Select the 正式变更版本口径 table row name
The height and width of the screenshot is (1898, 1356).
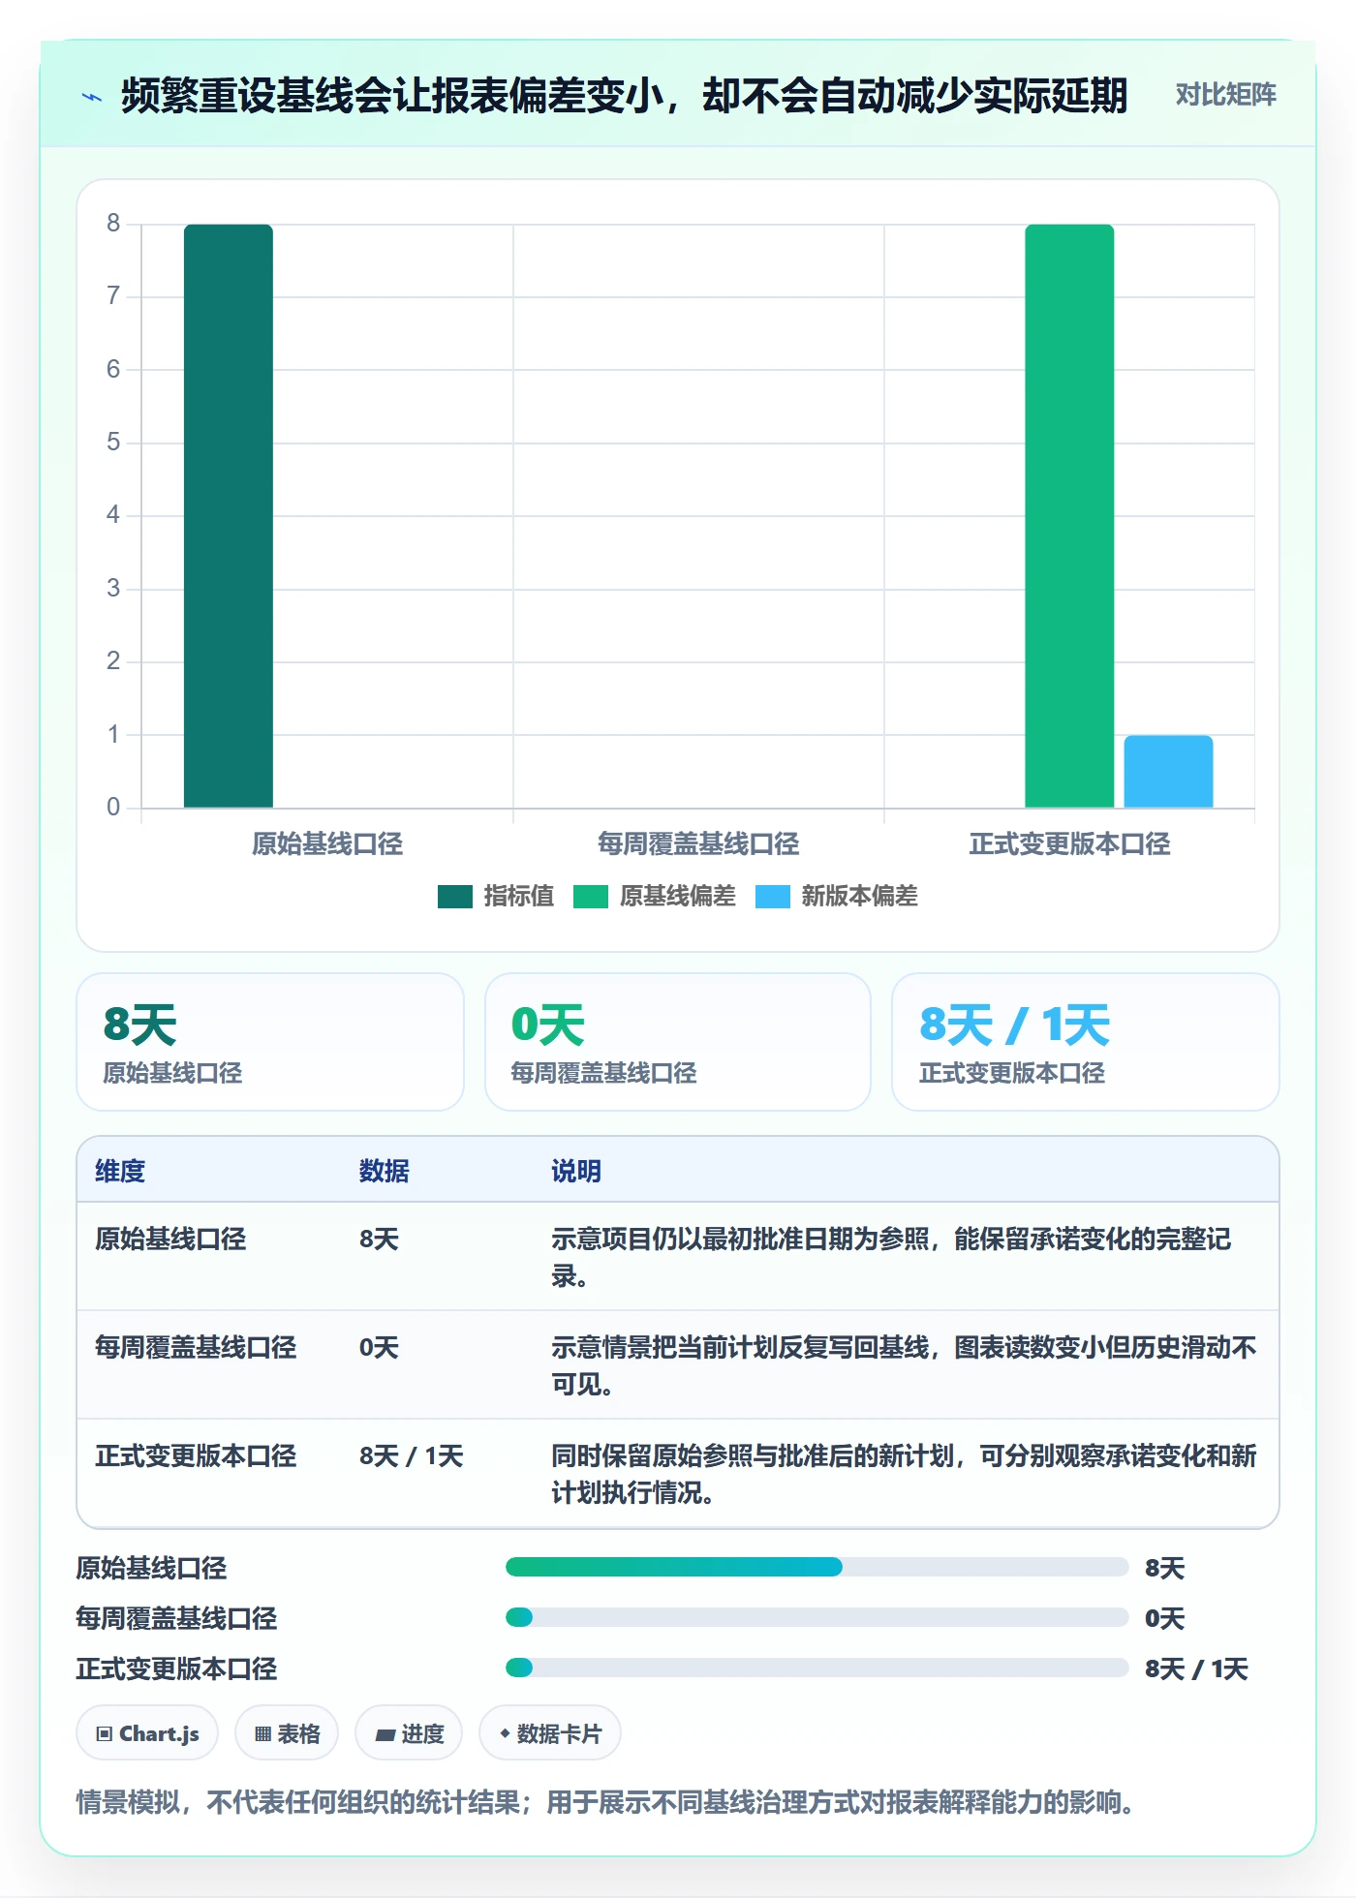(x=196, y=1455)
